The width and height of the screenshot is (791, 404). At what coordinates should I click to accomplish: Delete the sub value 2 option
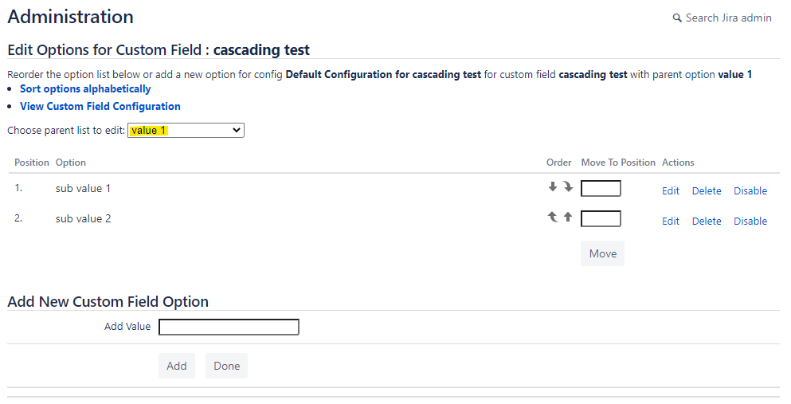[707, 222]
